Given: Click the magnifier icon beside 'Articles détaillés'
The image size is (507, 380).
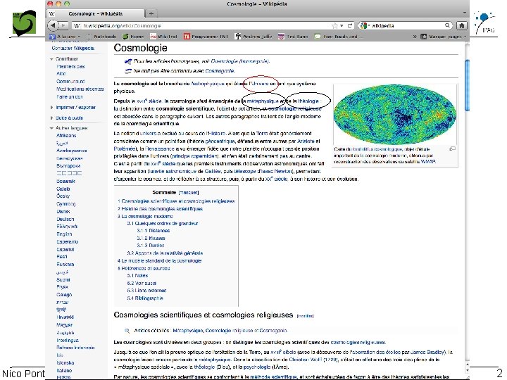Looking at the screenshot, I should pos(127,331).
